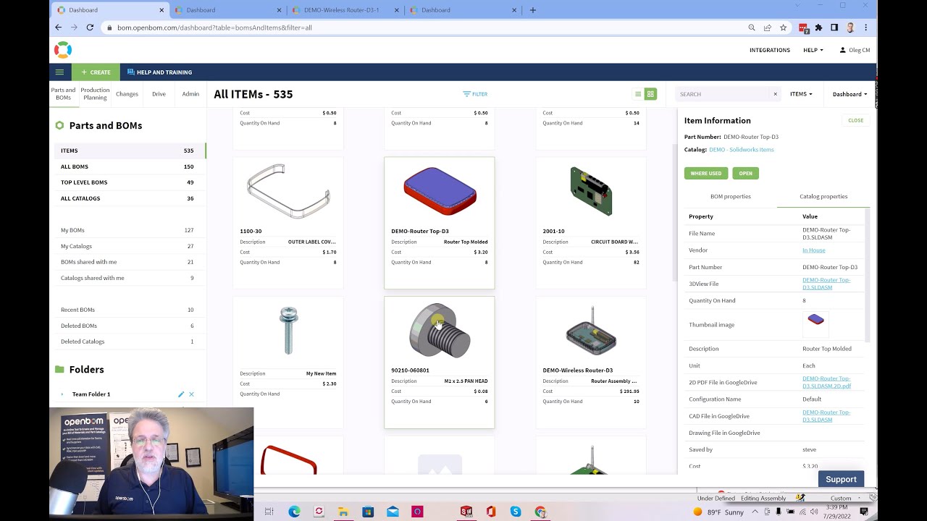Clear the search field with X
927x521 pixels.
coord(775,94)
